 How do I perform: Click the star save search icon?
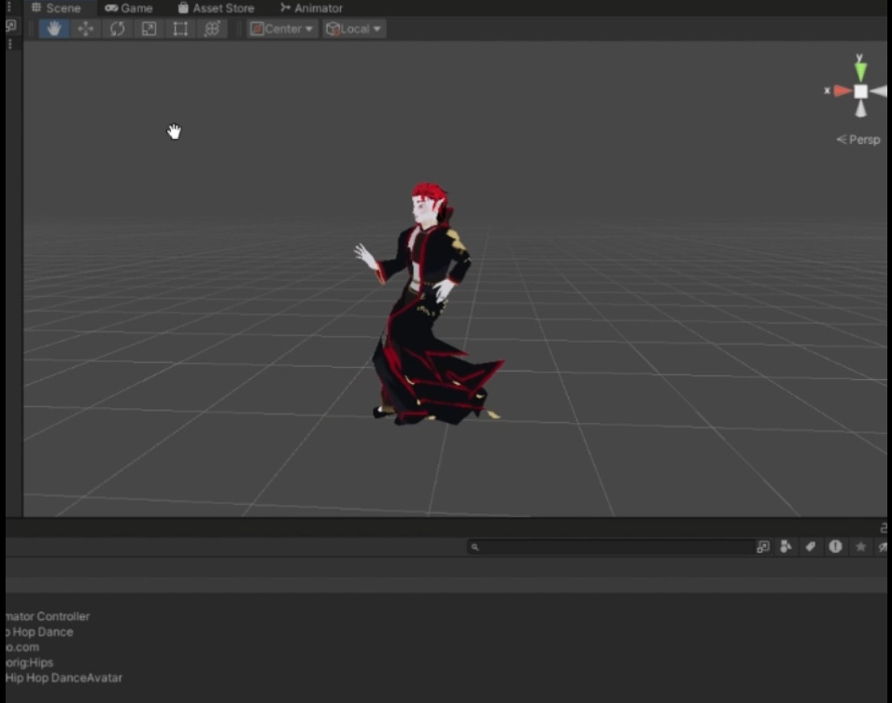[861, 546]
